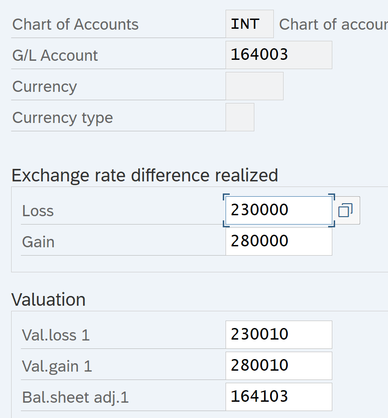The height and width of the screenshot is (418, 388).
Task: Focus the Bal.sheet adj.1 field with 164103
Action: (x=278, y=397)
